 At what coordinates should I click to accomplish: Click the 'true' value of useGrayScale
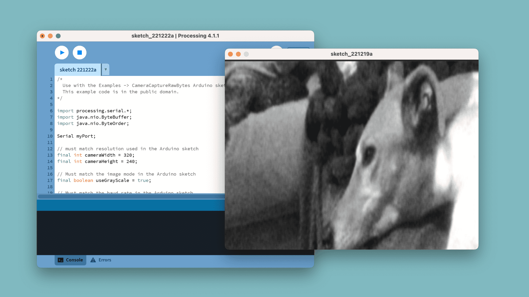click(143, 180)
